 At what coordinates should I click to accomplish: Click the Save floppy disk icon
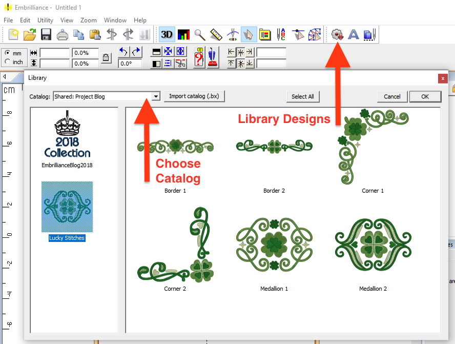coord(46,34)
